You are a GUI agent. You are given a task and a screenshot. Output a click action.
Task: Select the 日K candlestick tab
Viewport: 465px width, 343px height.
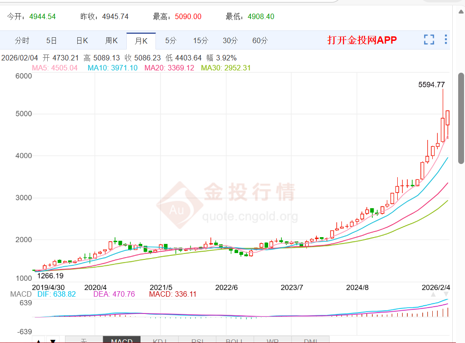point(82,40)
